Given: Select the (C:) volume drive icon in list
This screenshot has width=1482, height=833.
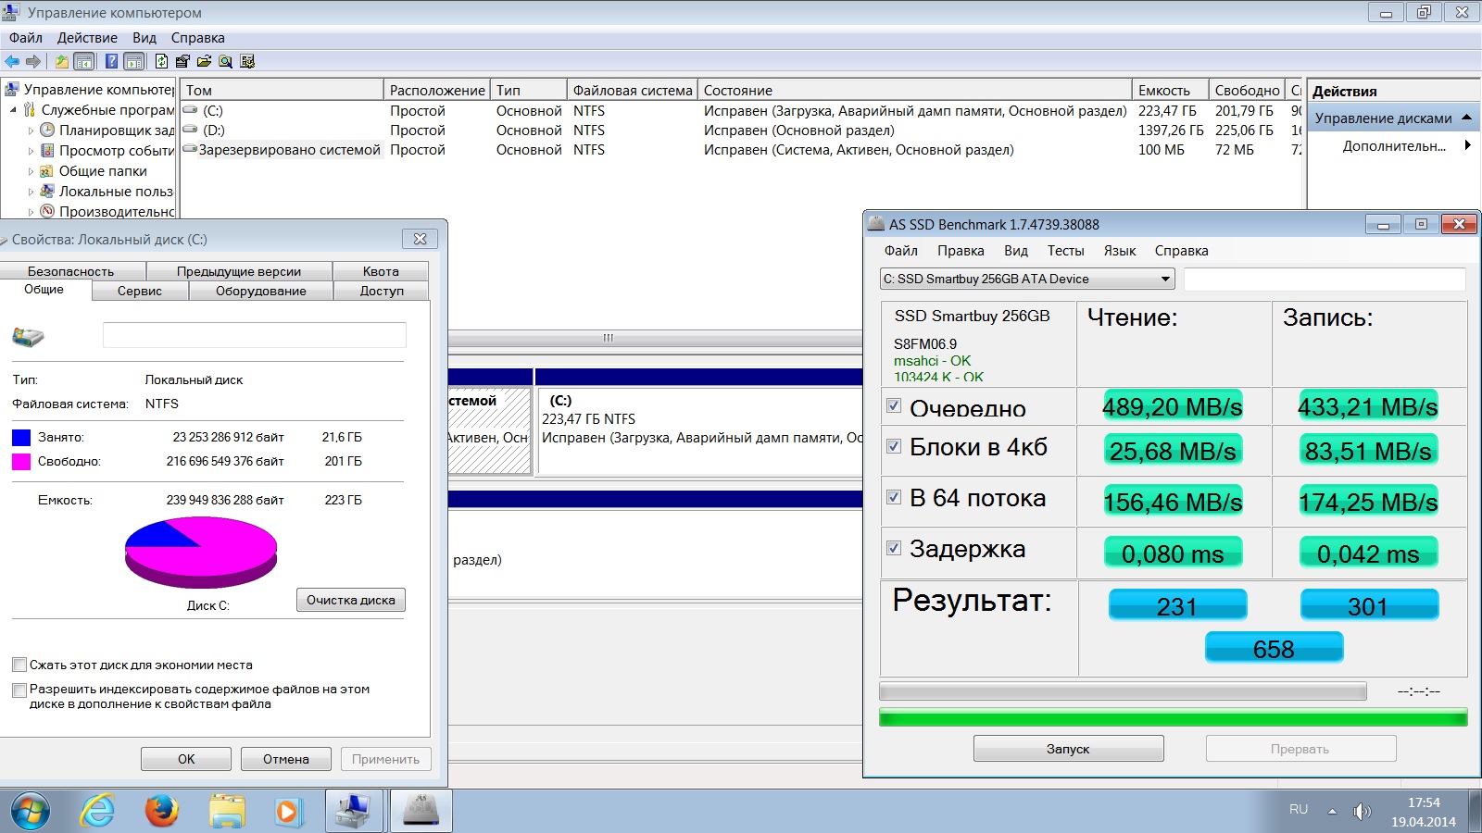Looking at the screenshot, I should point(191,110).
